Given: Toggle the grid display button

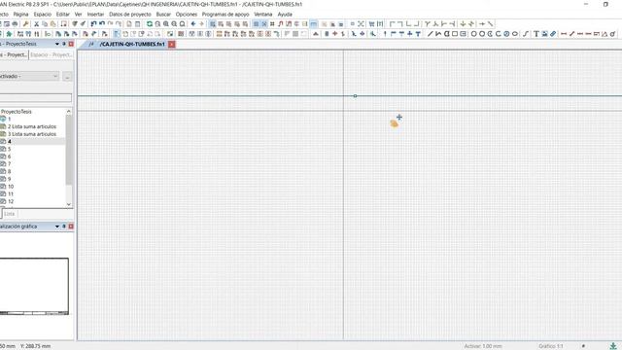Looking at the screenshot, I should coord(256,24).
